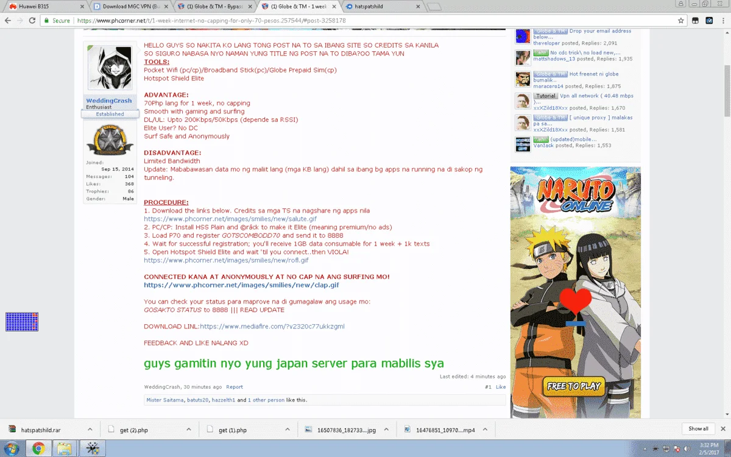Screen dimensions: 731x457
Task: Like the post via Like link
Action: point(501,387)
